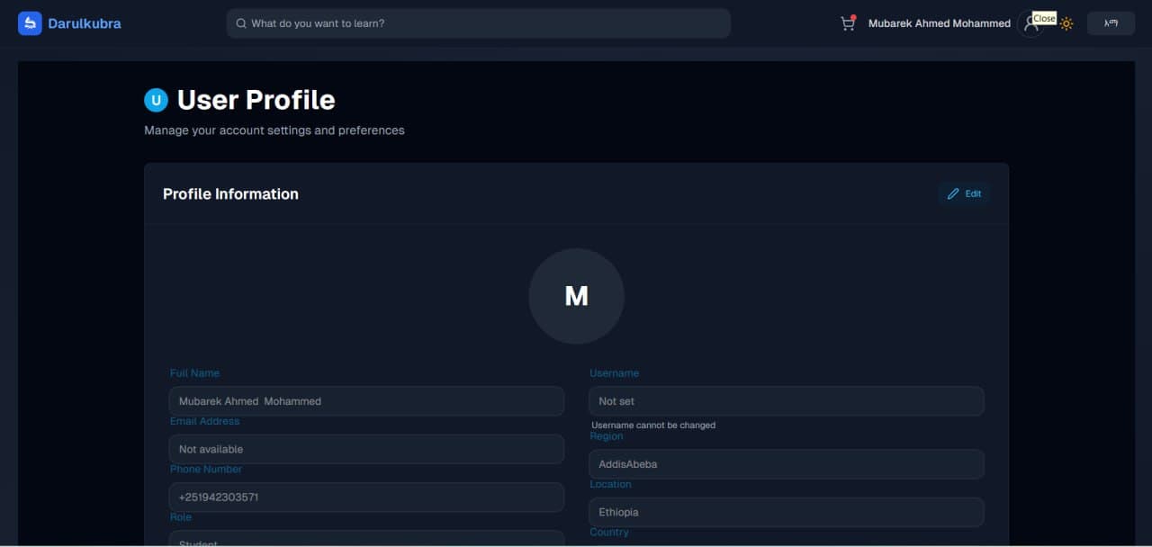Click the Full Name field
The height and width of the screenshot is (547, 1152).
(366, 401)
